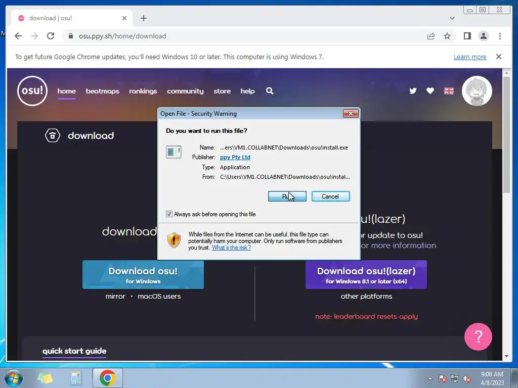Go back using the browser back arrow
Screen dimensions: 518x388
[x=18, y=36]
